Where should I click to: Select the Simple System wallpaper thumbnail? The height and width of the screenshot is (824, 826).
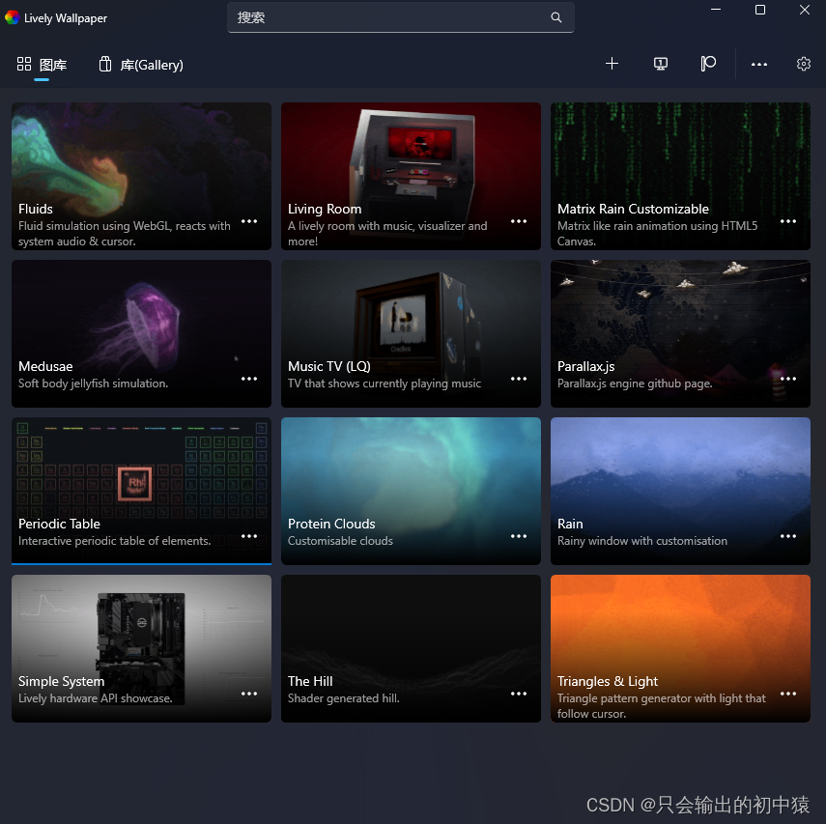click(141, 648)
